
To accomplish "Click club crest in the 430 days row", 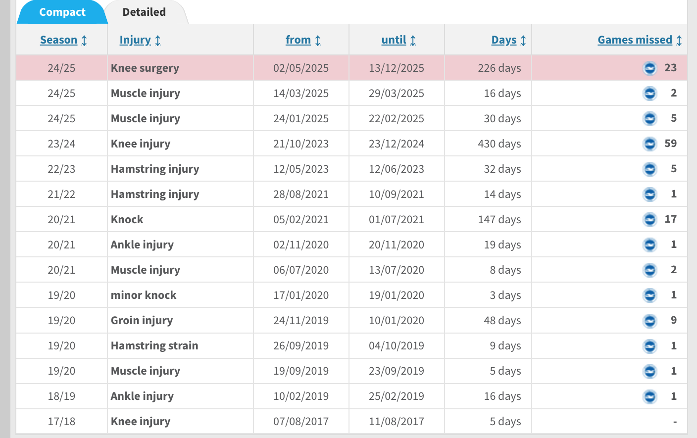I will (649, 144).
